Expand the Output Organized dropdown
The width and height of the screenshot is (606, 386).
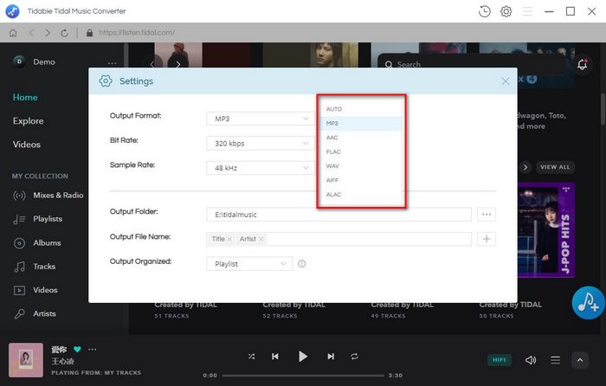pos(249,264)
